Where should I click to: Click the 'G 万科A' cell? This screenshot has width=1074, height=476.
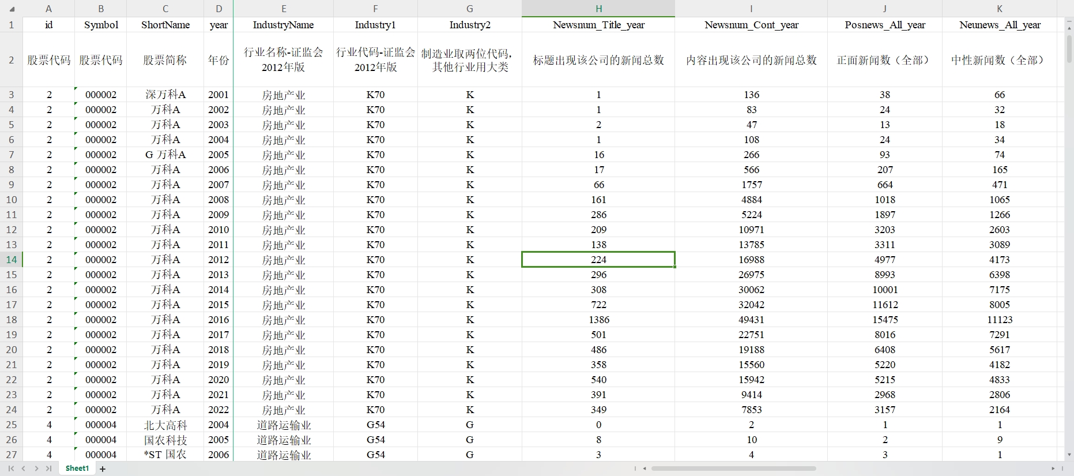(165, 155)
